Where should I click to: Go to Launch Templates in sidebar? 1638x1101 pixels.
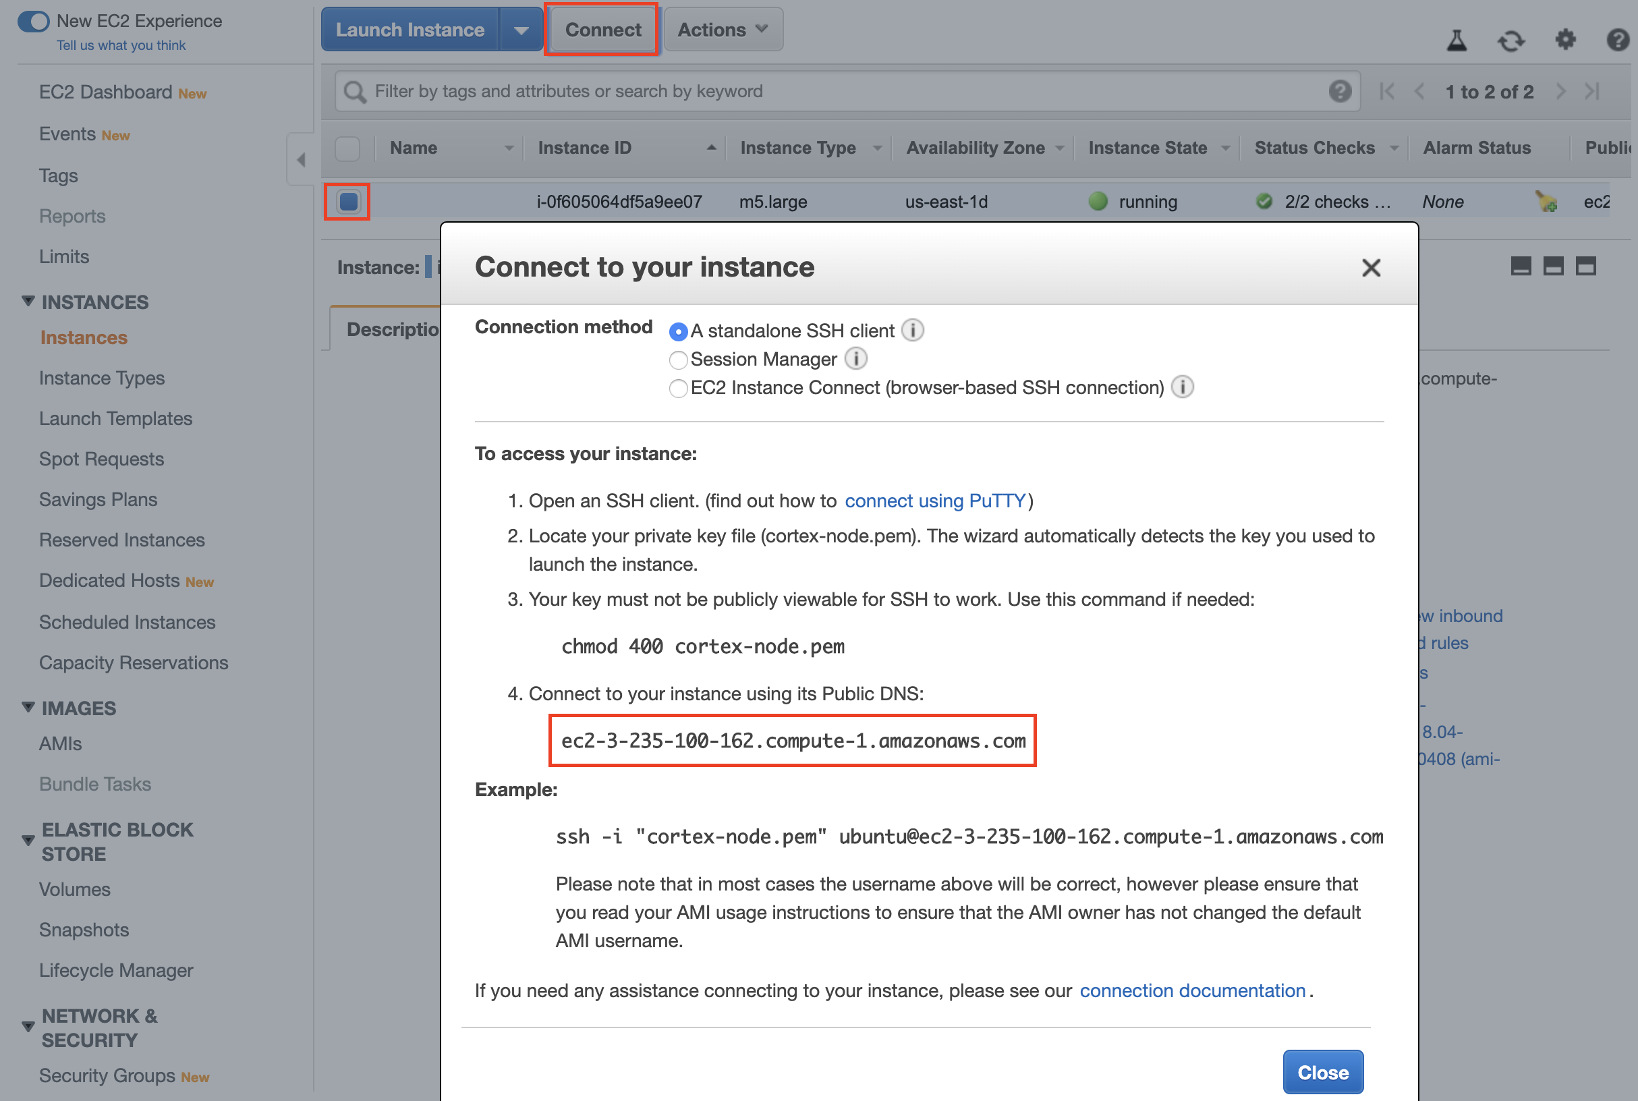coord(115,418)
